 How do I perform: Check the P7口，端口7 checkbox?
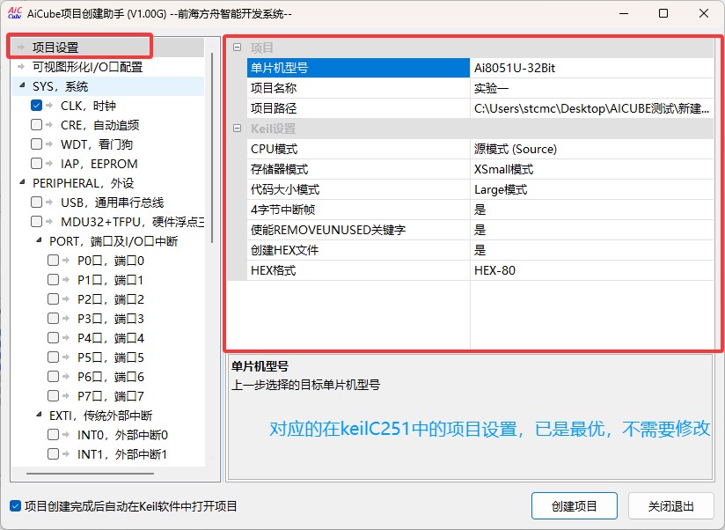(53, 396)
